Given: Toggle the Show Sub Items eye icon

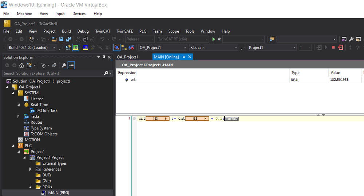Looking at the screenshot, I should [x=131, y=48].
